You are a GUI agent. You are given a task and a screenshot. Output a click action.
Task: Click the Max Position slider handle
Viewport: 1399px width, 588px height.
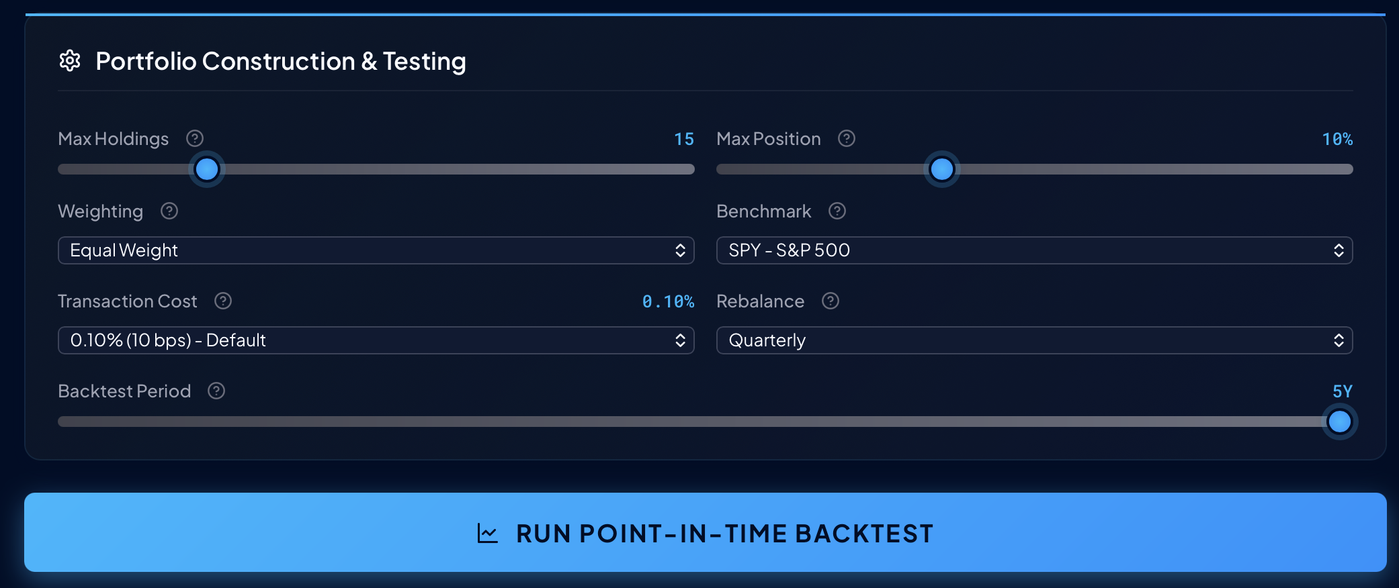942,169
